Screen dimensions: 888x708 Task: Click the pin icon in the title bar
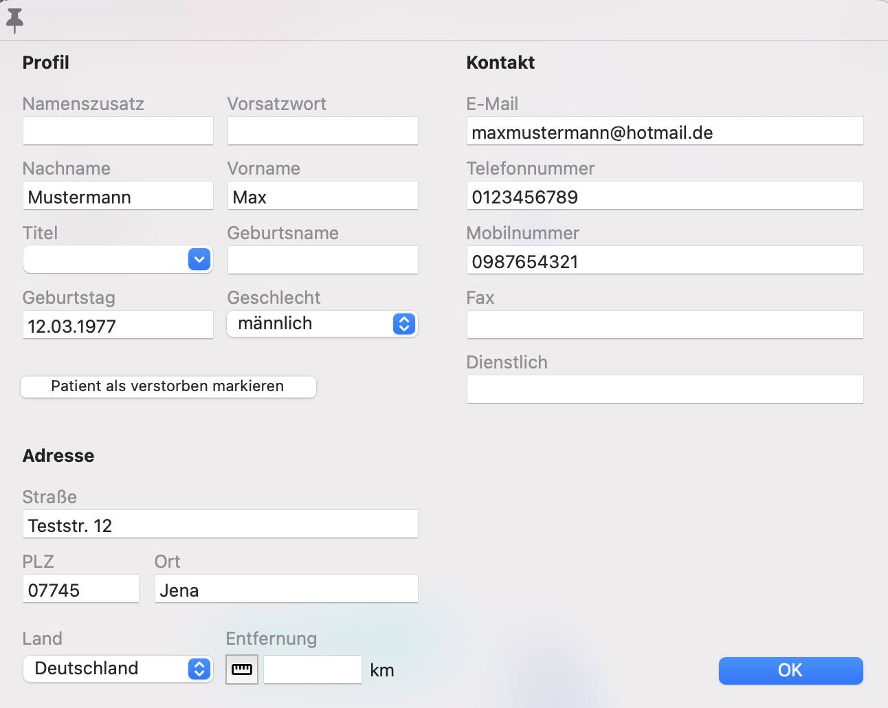14,21
